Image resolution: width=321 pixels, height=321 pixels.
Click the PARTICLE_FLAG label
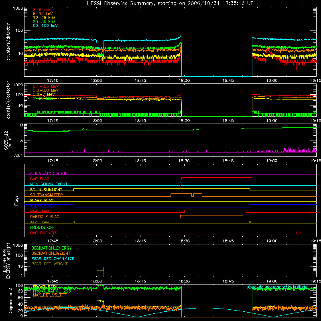[45, 216]
